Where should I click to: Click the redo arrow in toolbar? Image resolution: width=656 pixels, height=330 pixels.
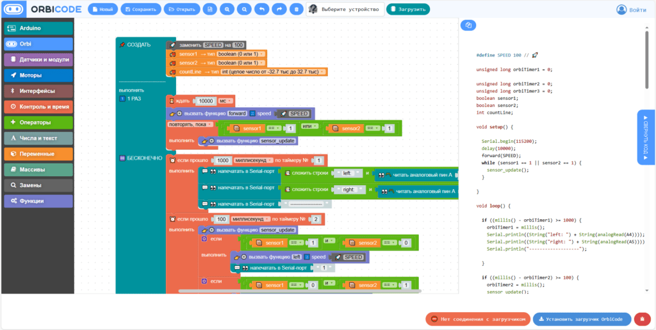tap(279, 9)
